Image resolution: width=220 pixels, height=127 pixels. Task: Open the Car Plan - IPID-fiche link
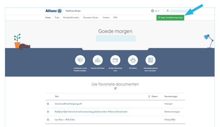(x=65, y=120)
